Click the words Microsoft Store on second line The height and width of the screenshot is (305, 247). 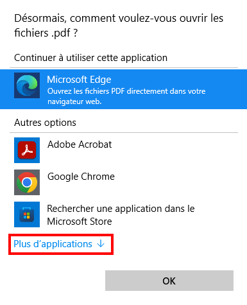[80, 222]
